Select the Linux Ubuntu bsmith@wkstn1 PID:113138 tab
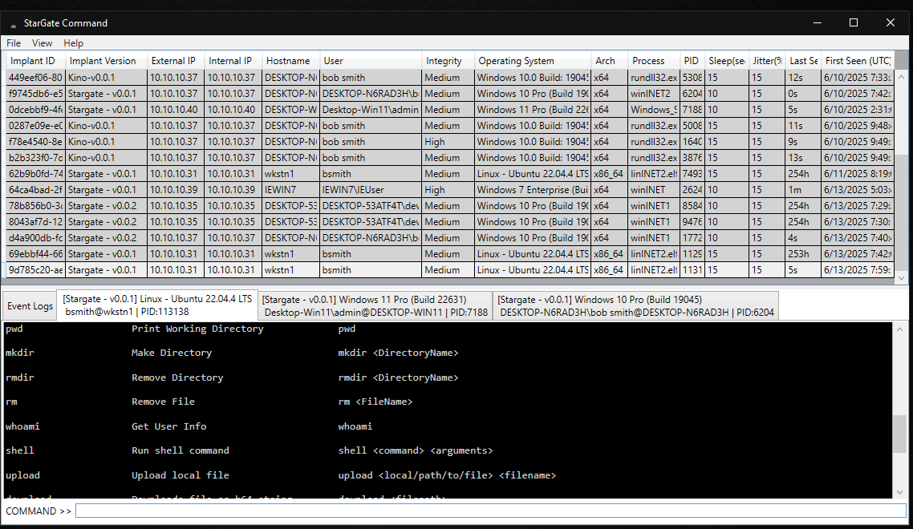Viewport: 913px width, 529px height. coord(157,305)
